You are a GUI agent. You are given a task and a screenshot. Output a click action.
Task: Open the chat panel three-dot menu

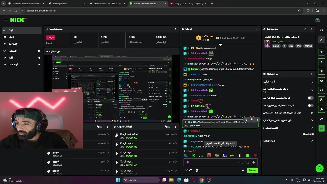click(257, 29)
